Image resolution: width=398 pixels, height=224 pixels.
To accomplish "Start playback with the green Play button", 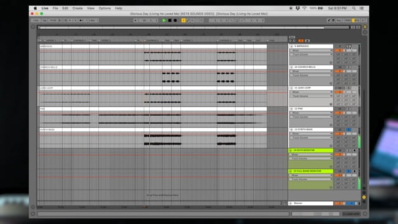I will [164, 21].
